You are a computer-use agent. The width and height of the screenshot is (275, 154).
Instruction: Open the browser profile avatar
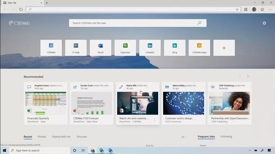tap(254, 9)
